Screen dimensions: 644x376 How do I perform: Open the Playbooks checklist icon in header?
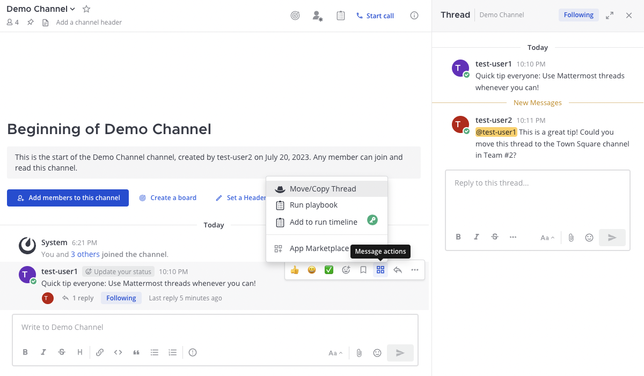(341, 16)
